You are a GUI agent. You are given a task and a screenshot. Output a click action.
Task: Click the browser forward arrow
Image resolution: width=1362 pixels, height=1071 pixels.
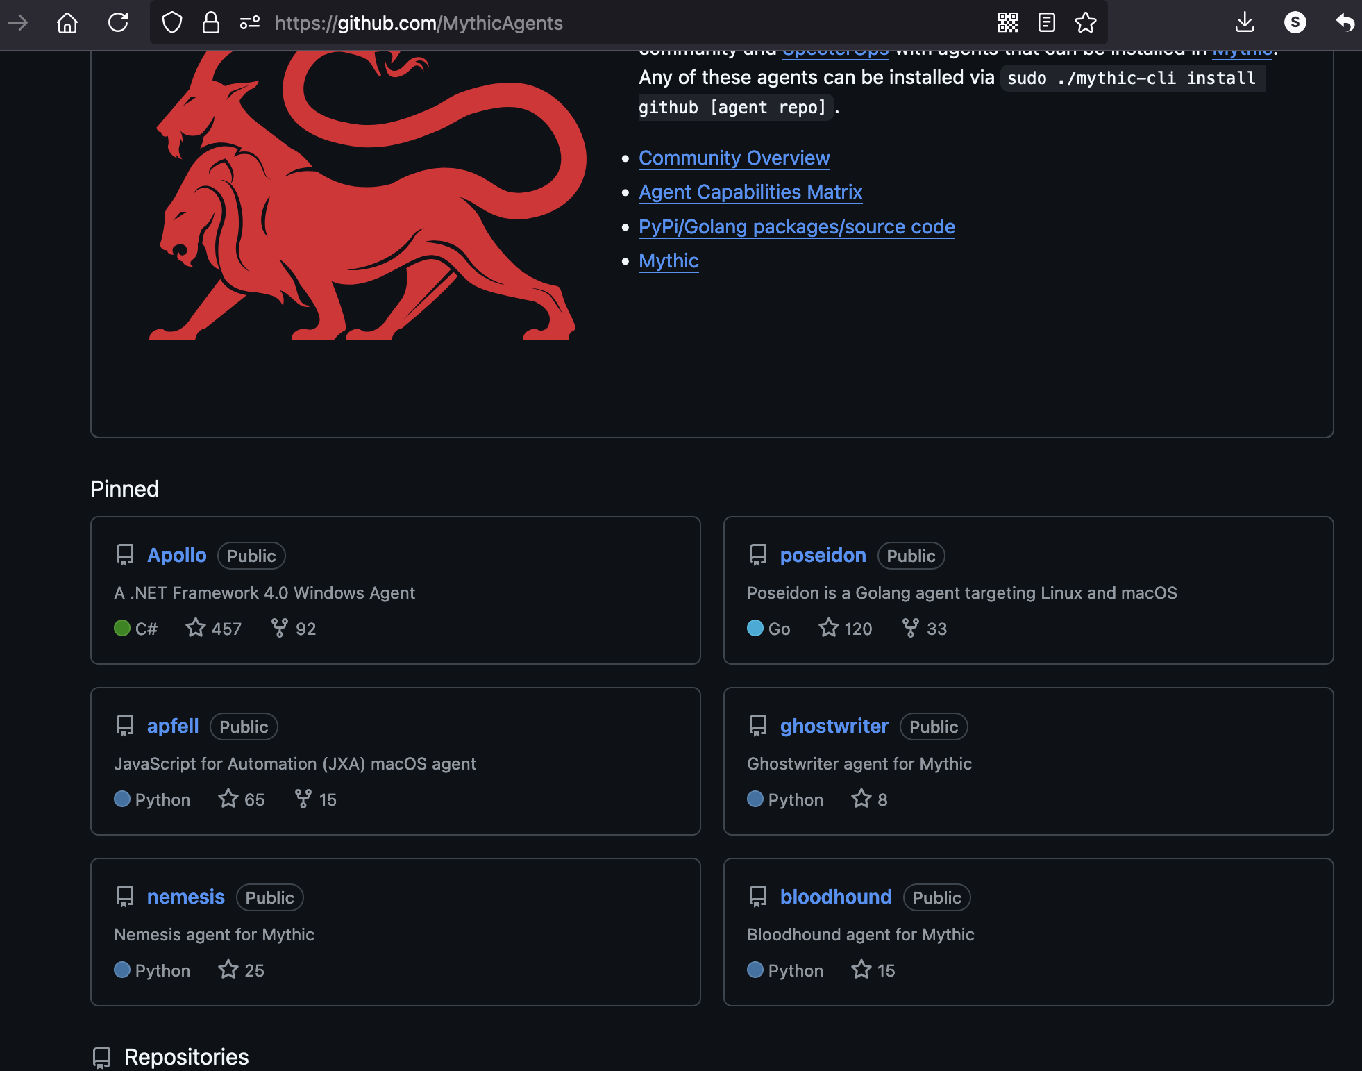click(x=18, y=23)
